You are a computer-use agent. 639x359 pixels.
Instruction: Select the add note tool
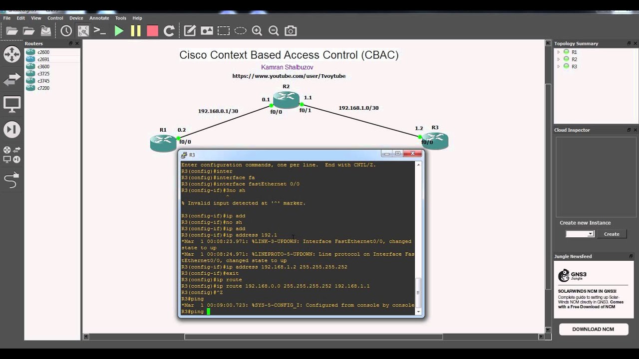tap(190, 31)
